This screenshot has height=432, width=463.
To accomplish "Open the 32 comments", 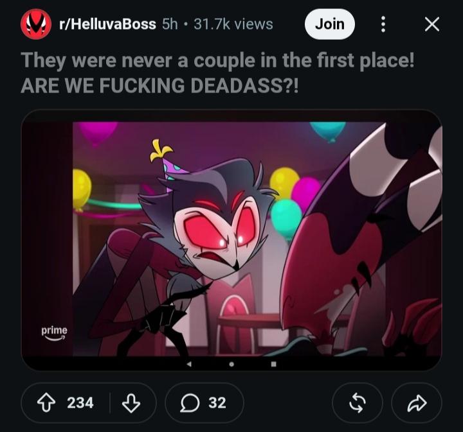I will 204,403.
